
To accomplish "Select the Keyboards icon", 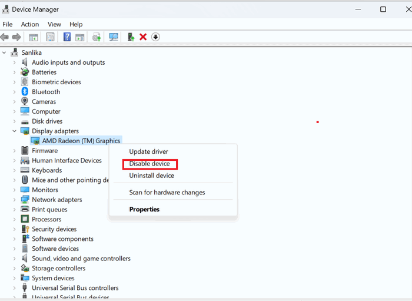I will tap(25, 170).
